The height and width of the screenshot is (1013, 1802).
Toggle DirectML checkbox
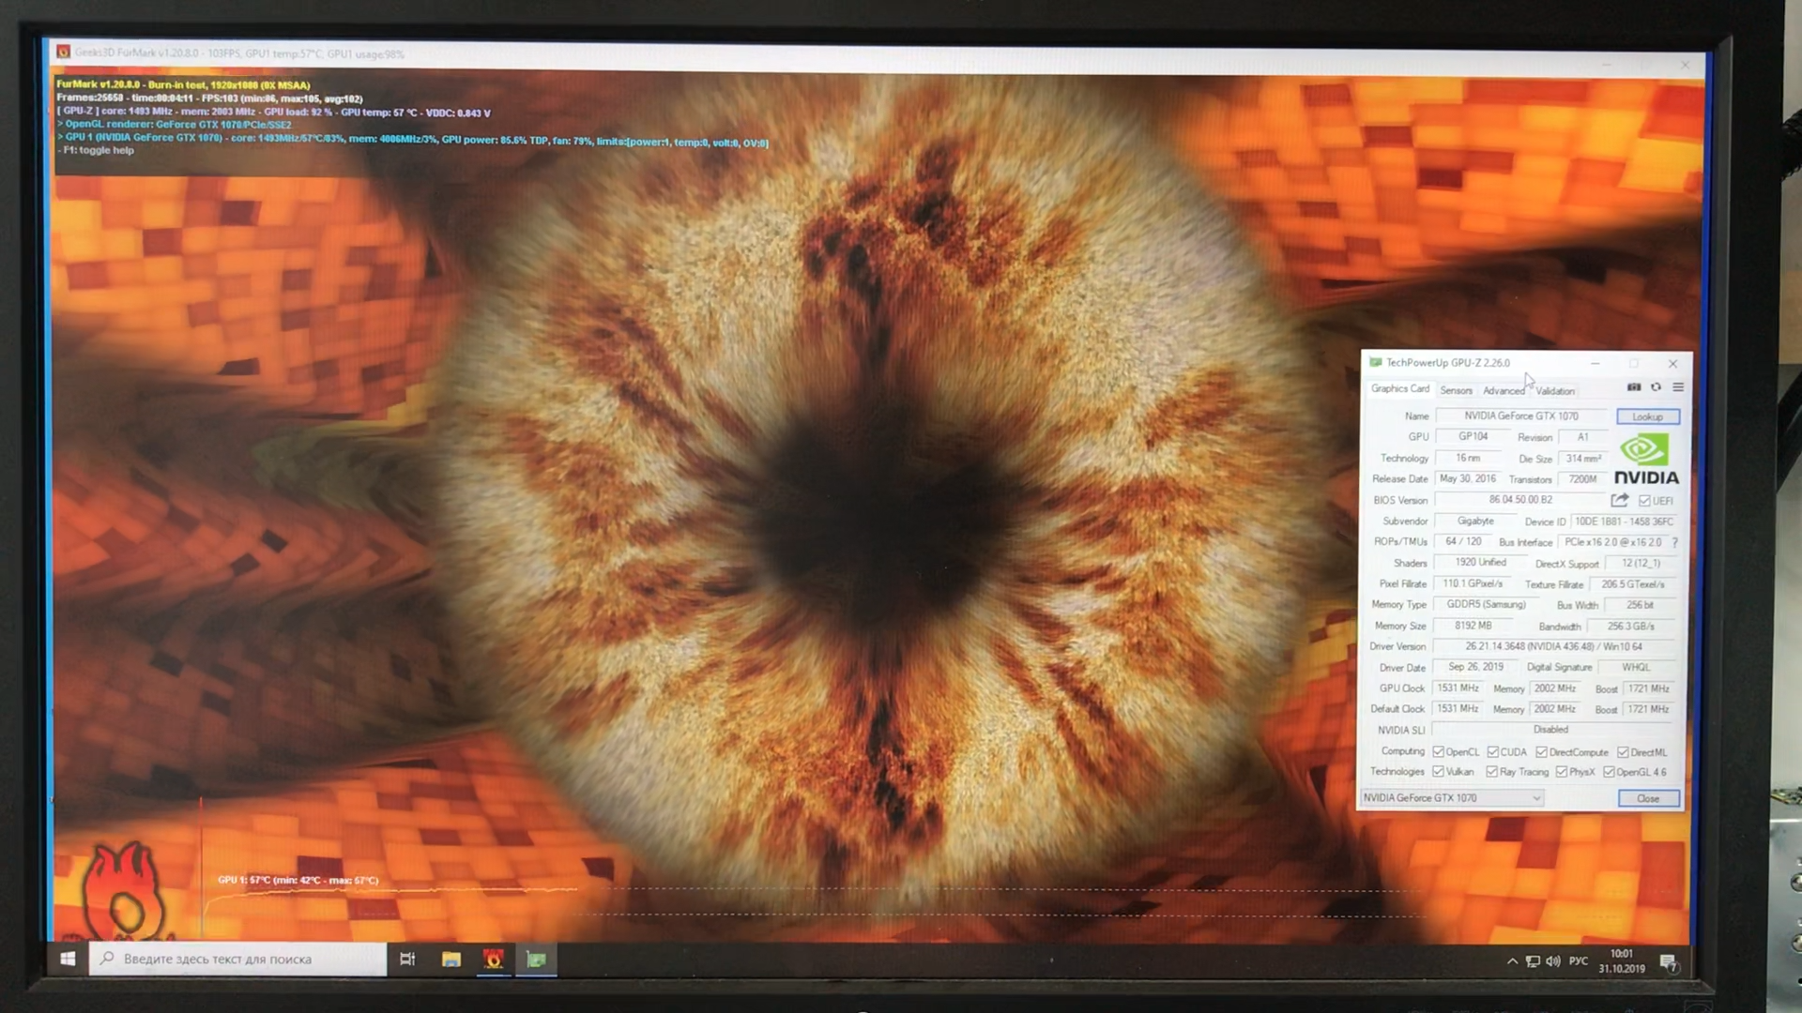click(1623, 752)
